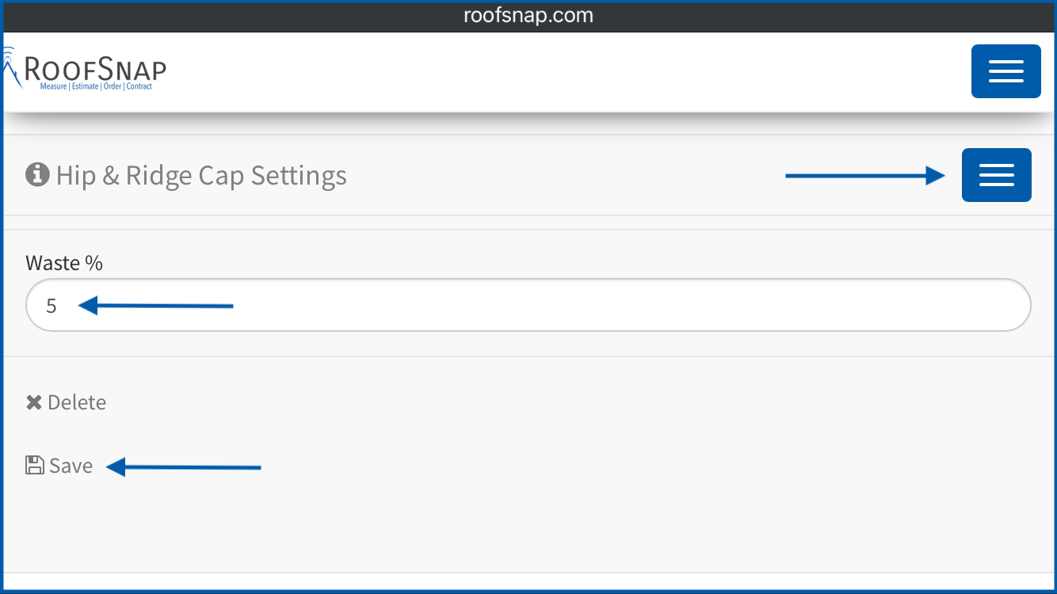Click the Save link
The width and height of the screenshot is (1057, 594).
pyautogui.click(x=59, y=466)
